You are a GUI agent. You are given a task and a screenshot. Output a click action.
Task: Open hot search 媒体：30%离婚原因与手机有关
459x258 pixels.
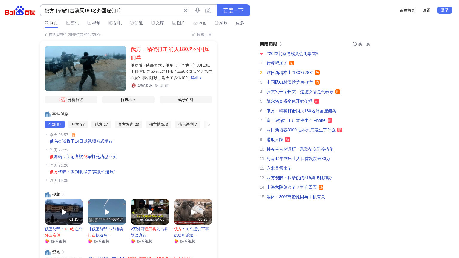[296, 197]
